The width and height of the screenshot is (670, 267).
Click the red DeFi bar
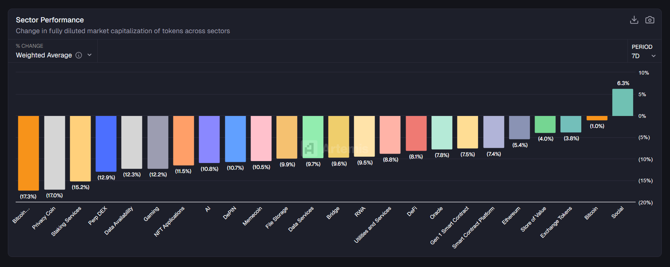coord(416,133)
